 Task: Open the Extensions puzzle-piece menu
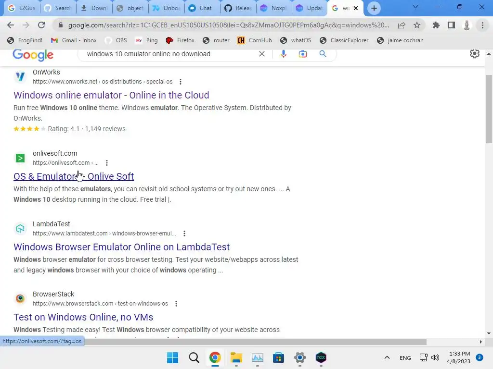click(436, 25)
